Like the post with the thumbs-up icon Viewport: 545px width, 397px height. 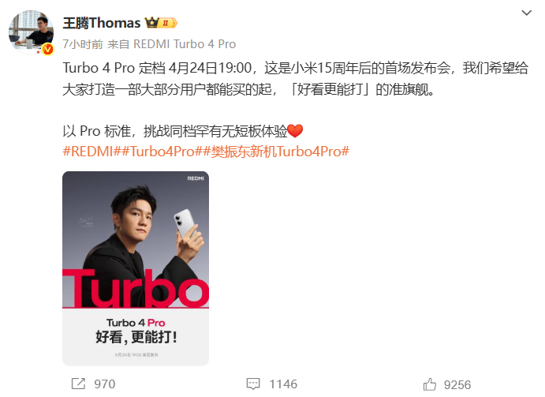point(430,384)
